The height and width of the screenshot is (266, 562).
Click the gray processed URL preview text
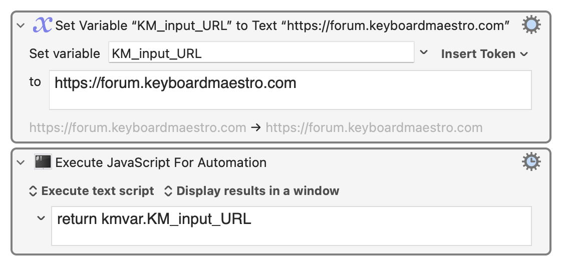pyautogui.click(x=374, y=127)
